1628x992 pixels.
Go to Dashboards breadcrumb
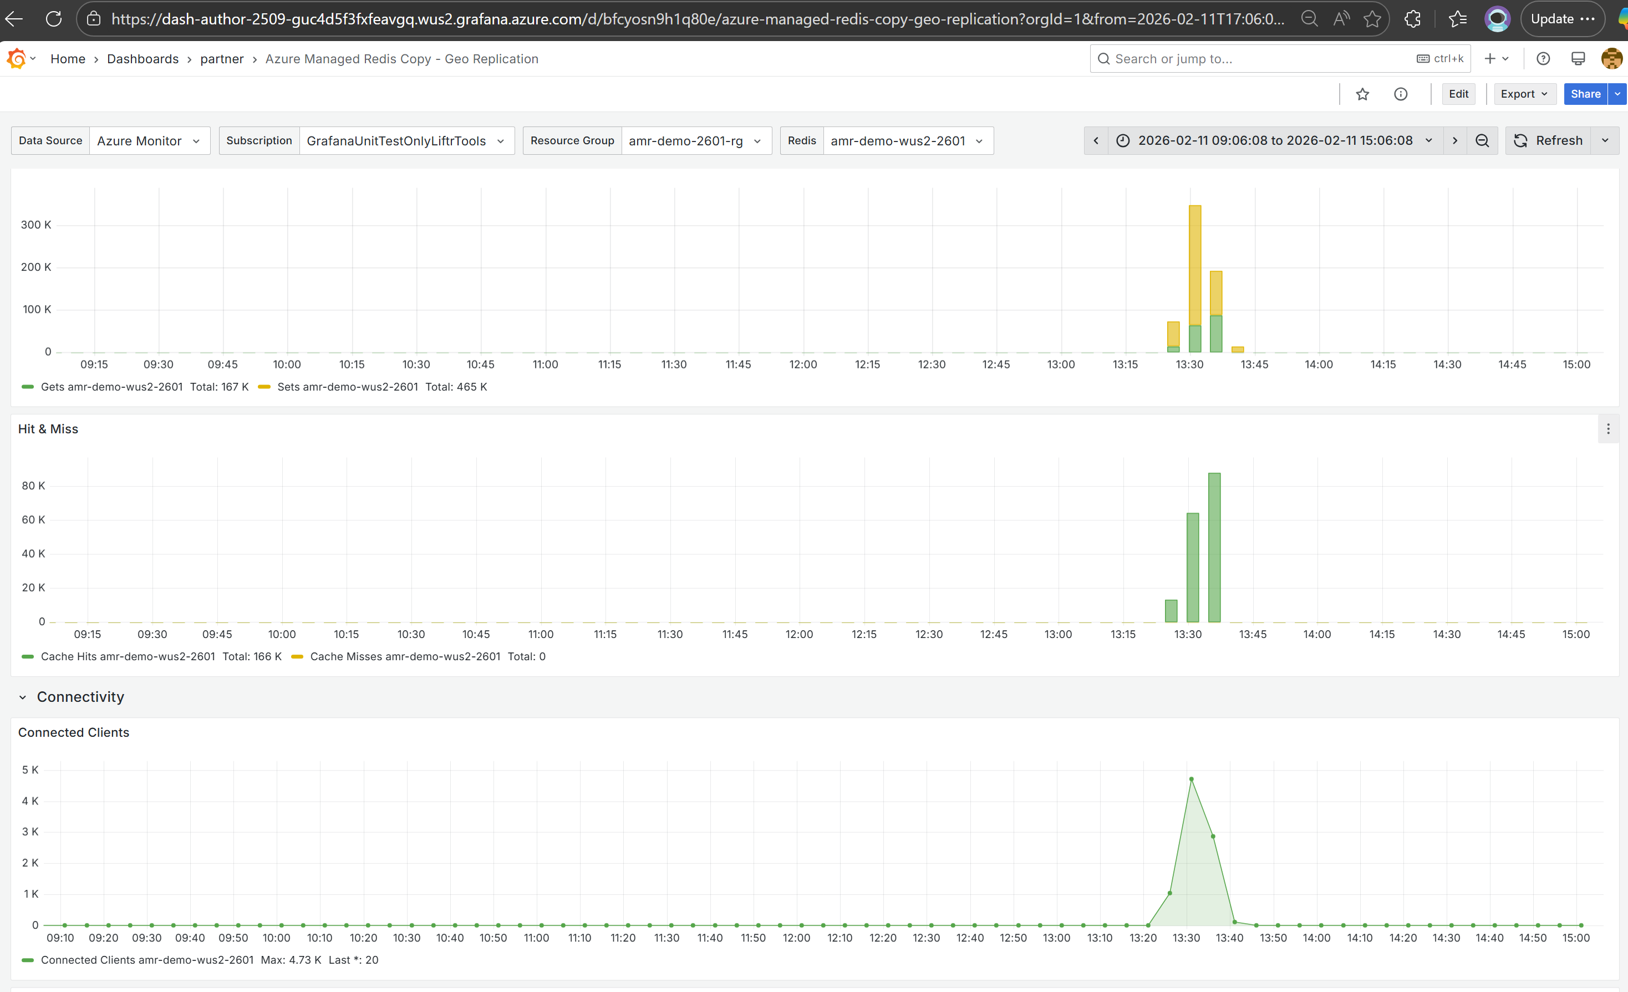(143, 59)
